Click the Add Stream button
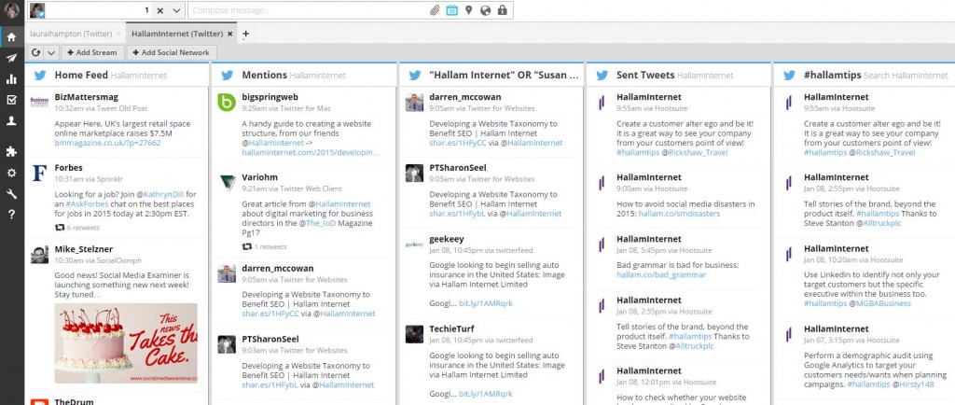This screenshot has height=405, width=955. (x=92, y=52)
